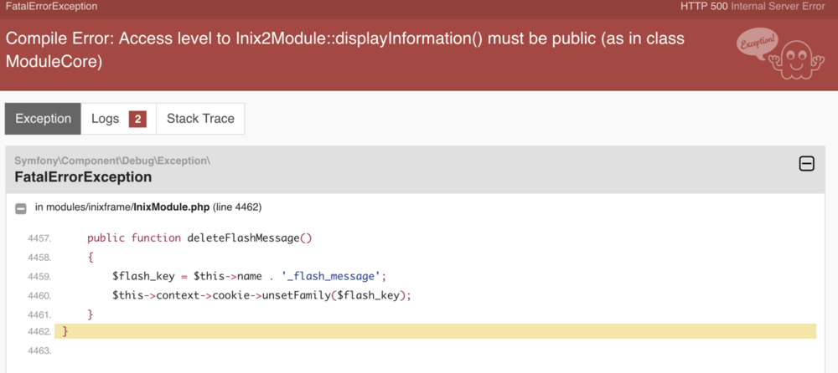Click the red Logs count badge
Image resolution: width=838 pixels, height=373 pixels.
pos(137,119)
